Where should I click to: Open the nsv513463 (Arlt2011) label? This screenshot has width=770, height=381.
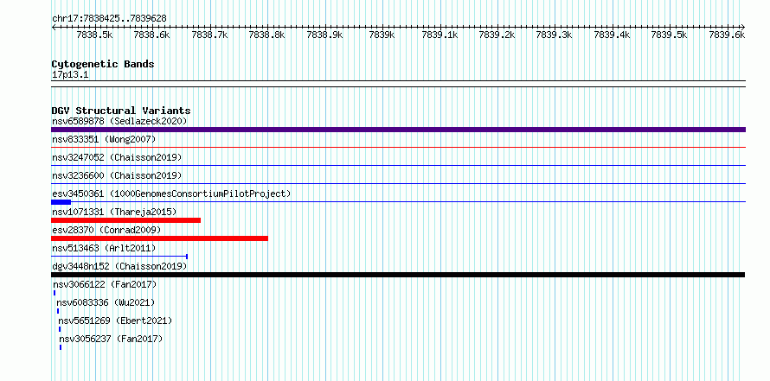pyautogui.click(x=104, y=248)
